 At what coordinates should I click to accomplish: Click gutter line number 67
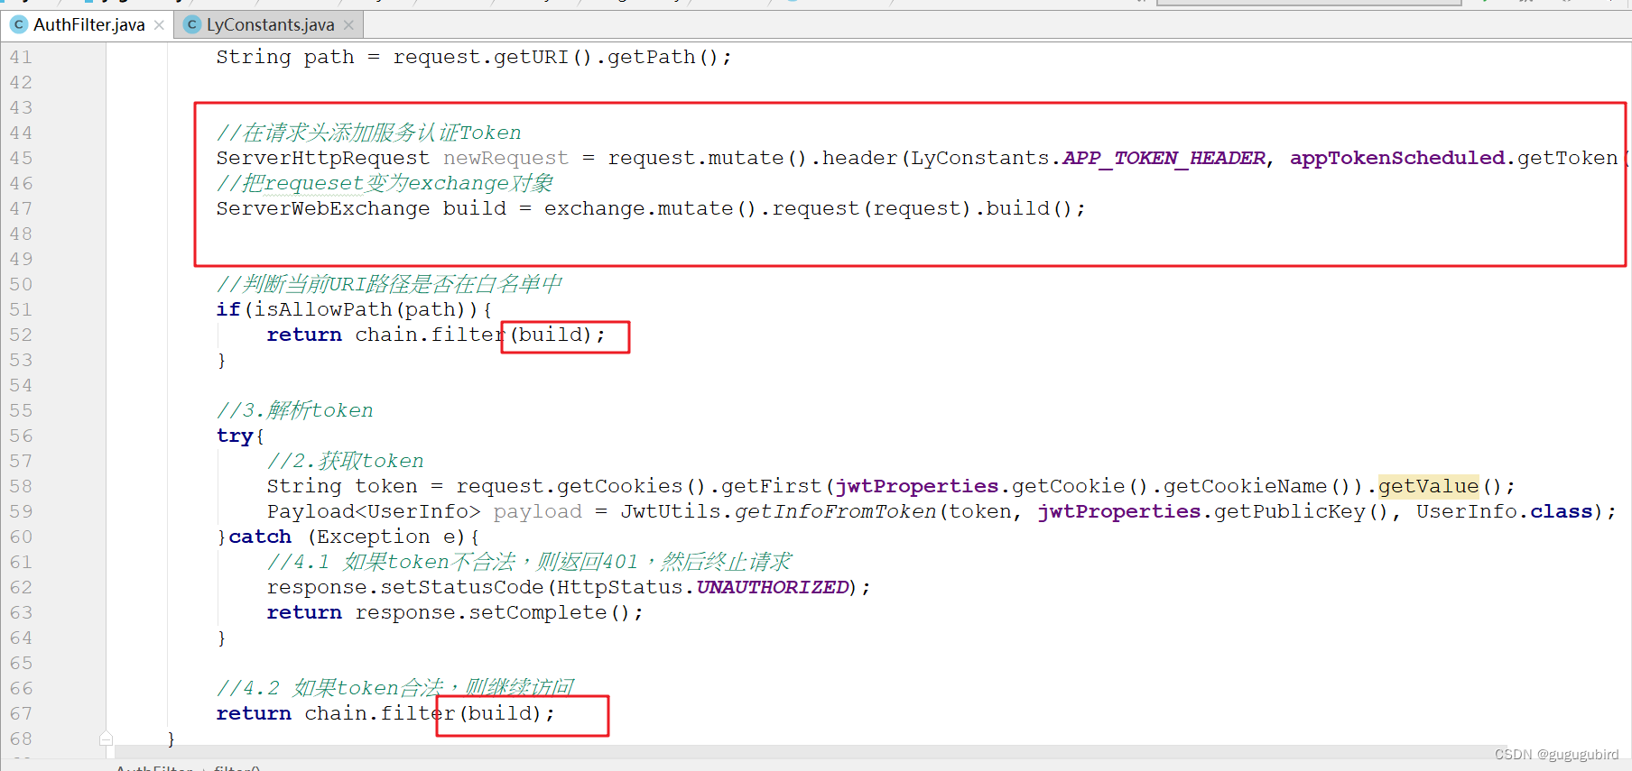tap(21, 713)
